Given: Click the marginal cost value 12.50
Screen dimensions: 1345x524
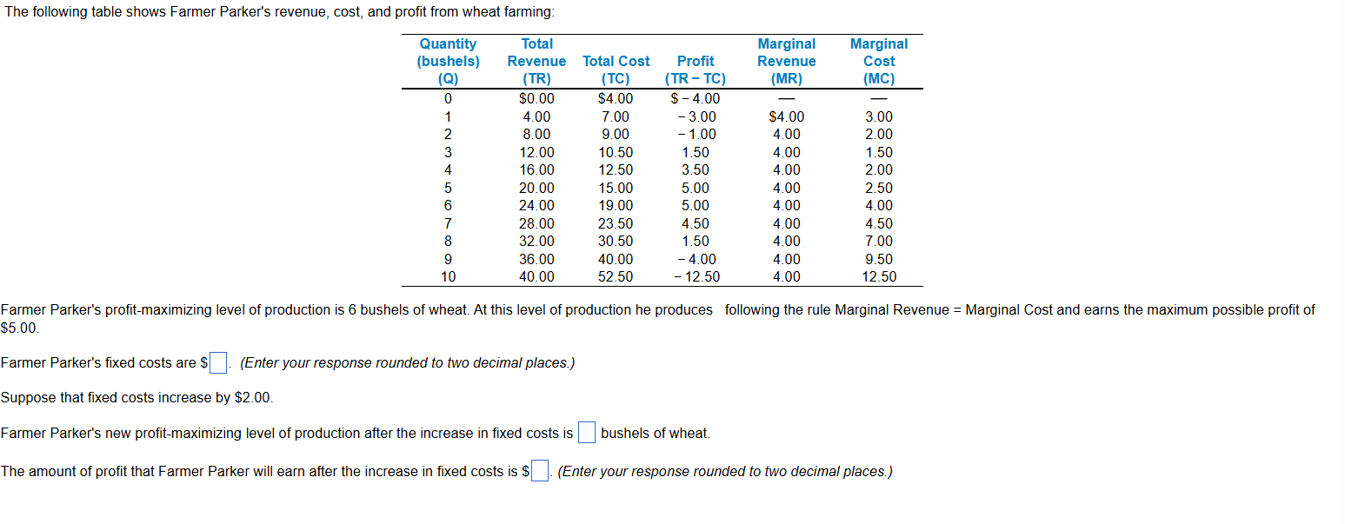Looking at the screenshot, I should click(x=879, y=276).
